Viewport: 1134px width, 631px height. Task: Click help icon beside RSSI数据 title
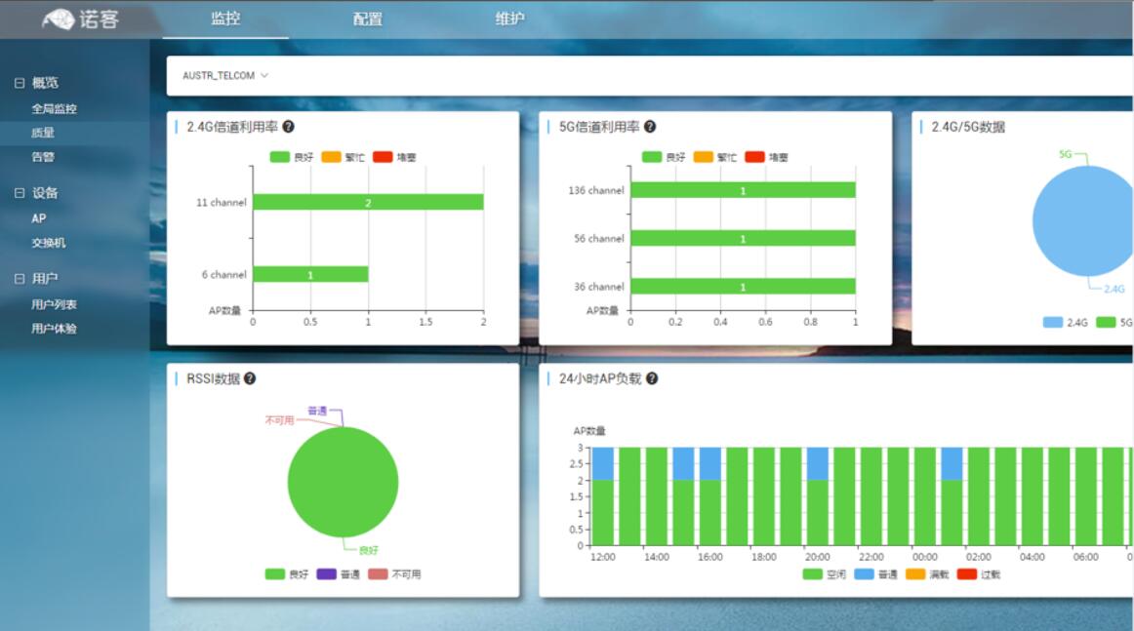(x=250, y=378)
